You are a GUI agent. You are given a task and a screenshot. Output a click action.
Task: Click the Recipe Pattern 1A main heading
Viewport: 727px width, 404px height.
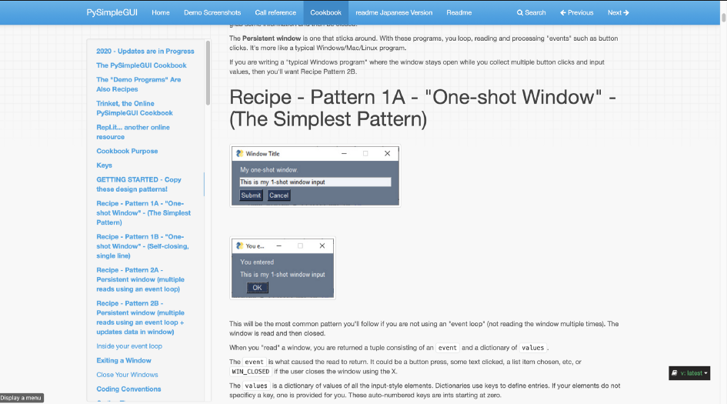pyautogui.click(x=422, y=108)
